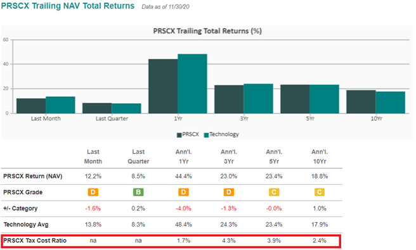Click the Technology Last Quarter bar
Viewport: 416px width, 250px height.
[126, 108]
